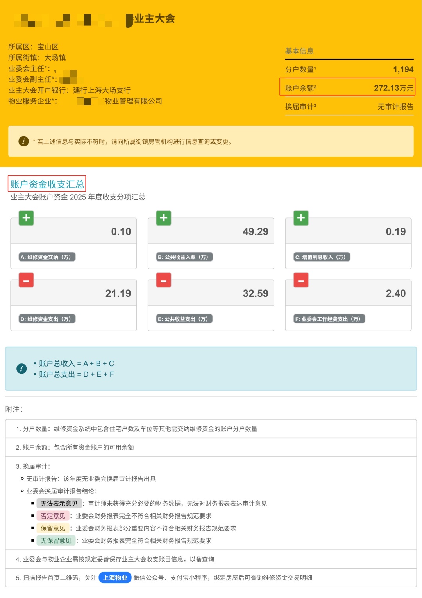Click the red minus icon above 维修资金支出
Screen dimensions: 422x598
[26, 280]
